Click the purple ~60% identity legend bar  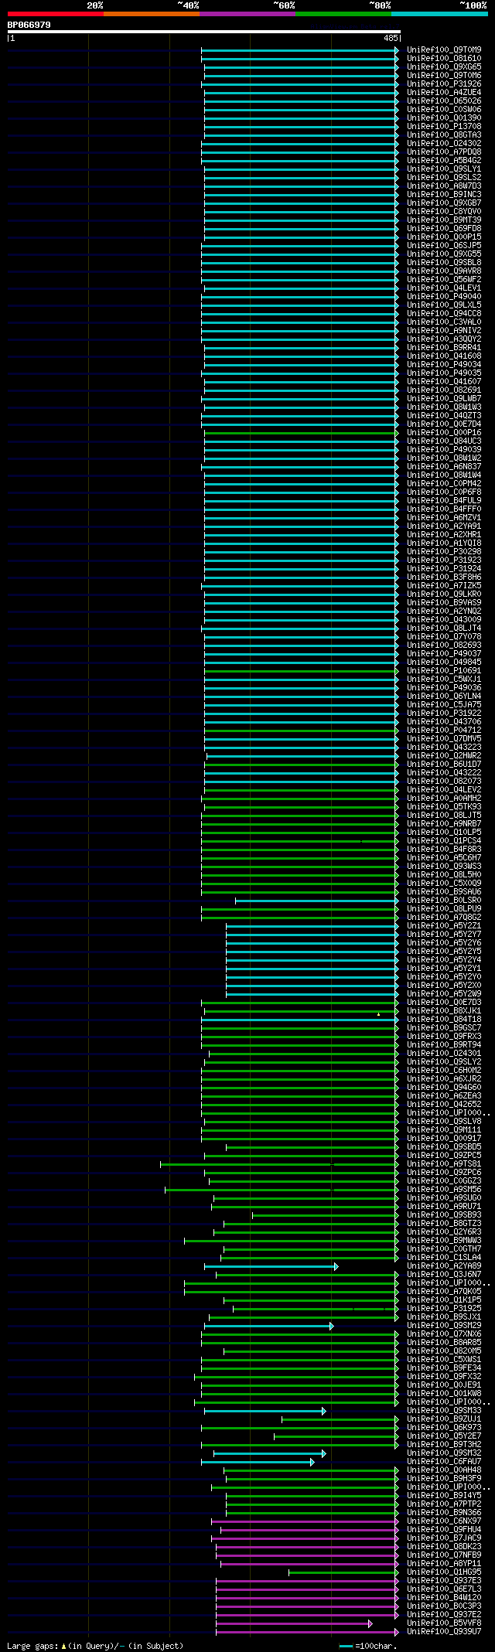click(247, 14)
